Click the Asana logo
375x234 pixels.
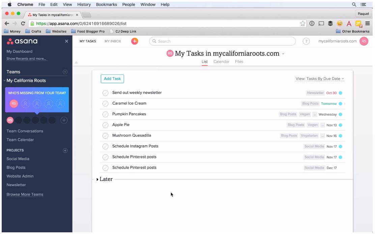click(x=22, y=41)
